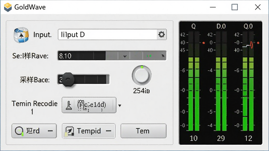Click the Q.0 level meter bars
This screenshot has width=269, height=151.
point(248,81)
